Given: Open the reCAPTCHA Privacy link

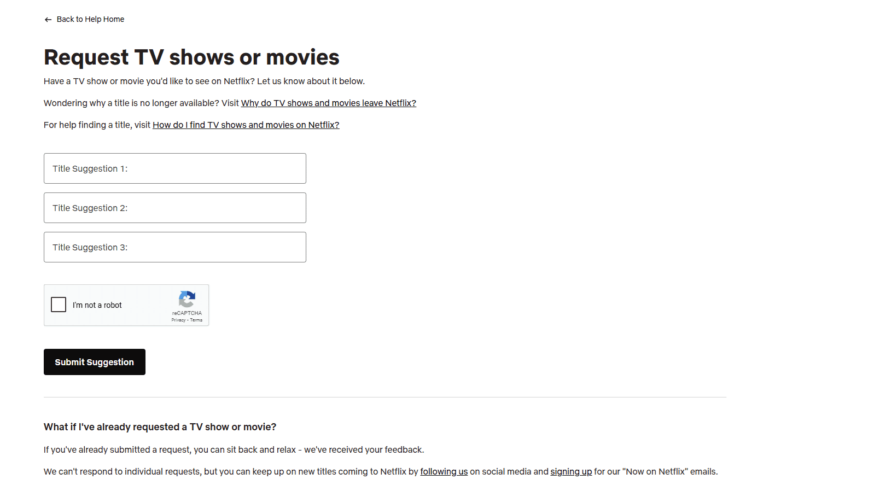Looking at the screenshot, I should (x=178, y=320).
